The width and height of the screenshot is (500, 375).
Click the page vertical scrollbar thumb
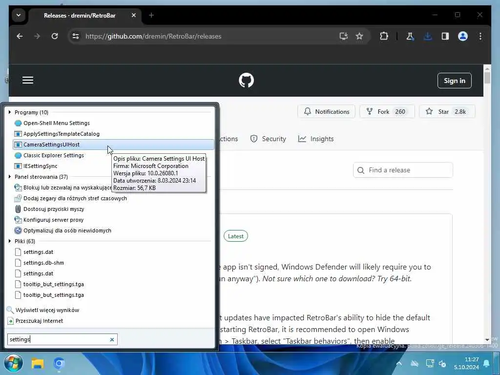(x=487, y=78)
